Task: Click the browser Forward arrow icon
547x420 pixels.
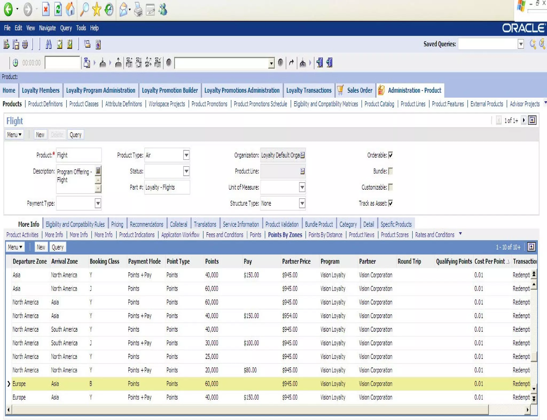Action: click(x=28, y=9)
